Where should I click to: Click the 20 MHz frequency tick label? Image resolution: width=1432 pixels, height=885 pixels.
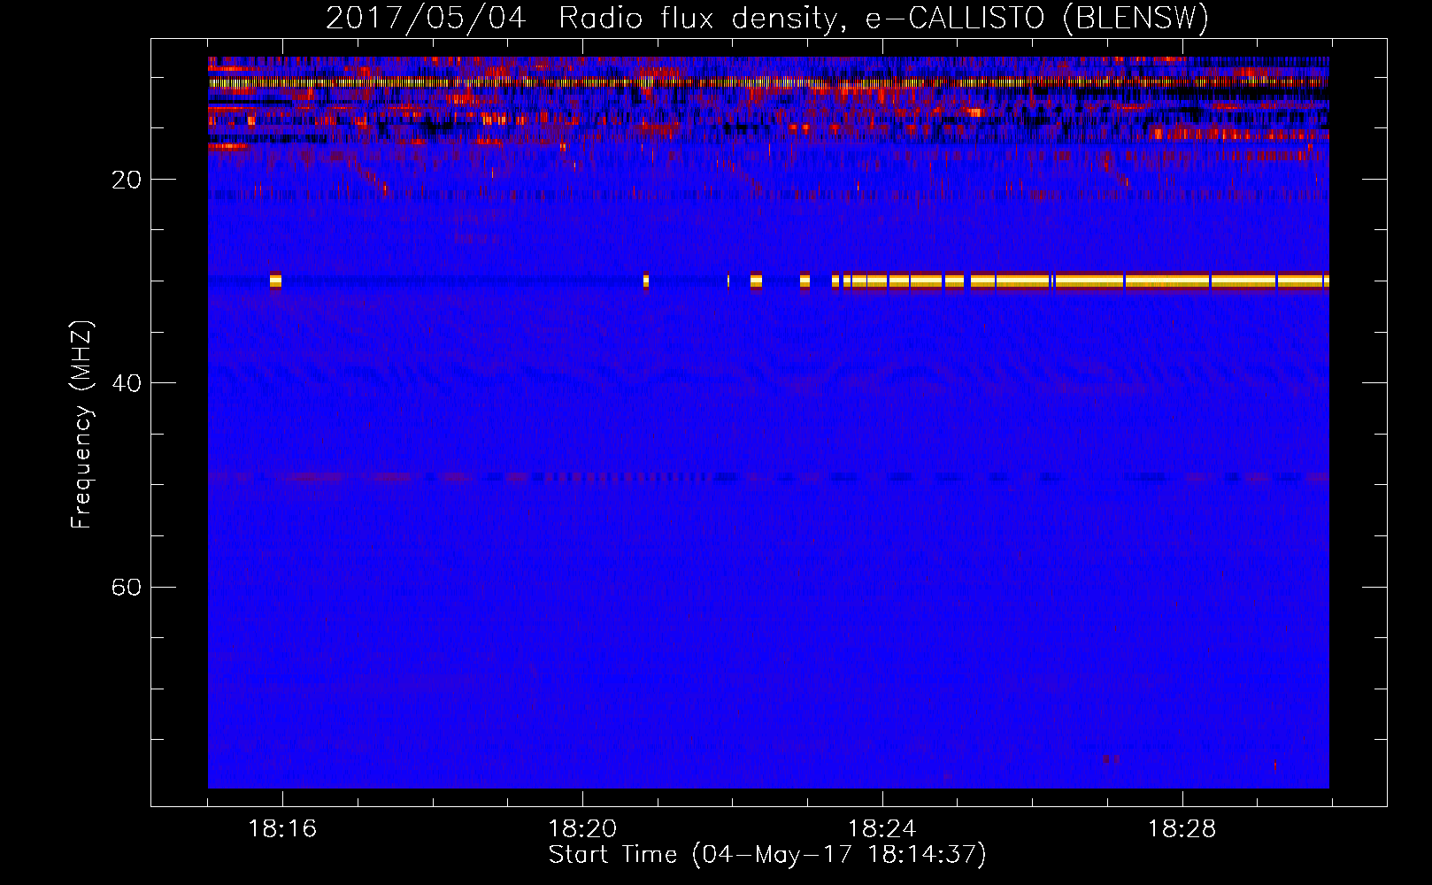tap(127, 180)
